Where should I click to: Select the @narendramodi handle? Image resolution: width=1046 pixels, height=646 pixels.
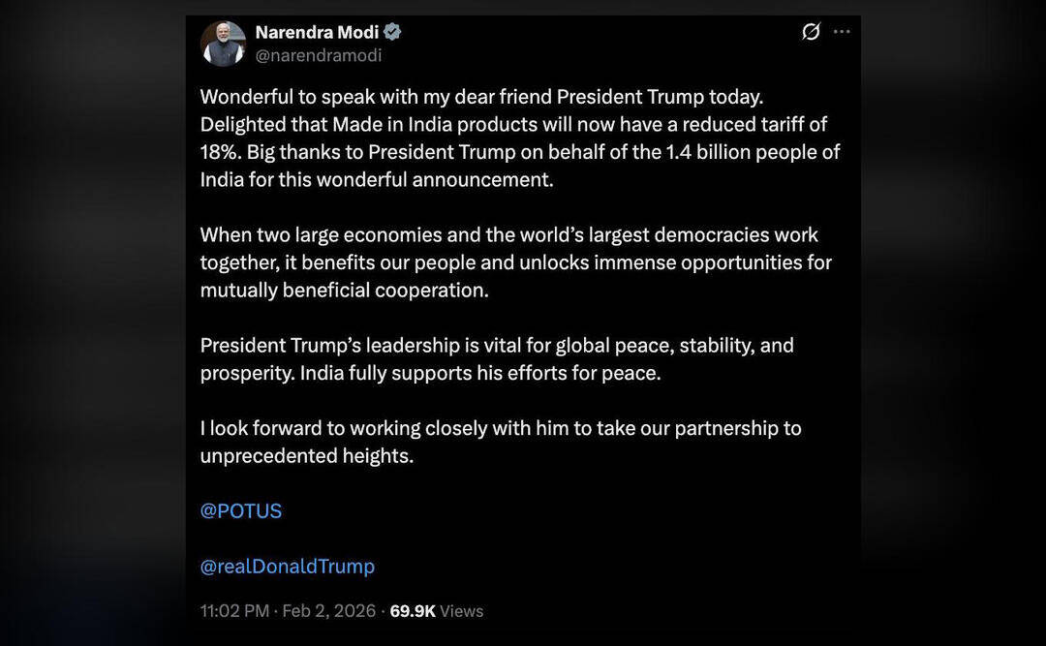(319, 55)
